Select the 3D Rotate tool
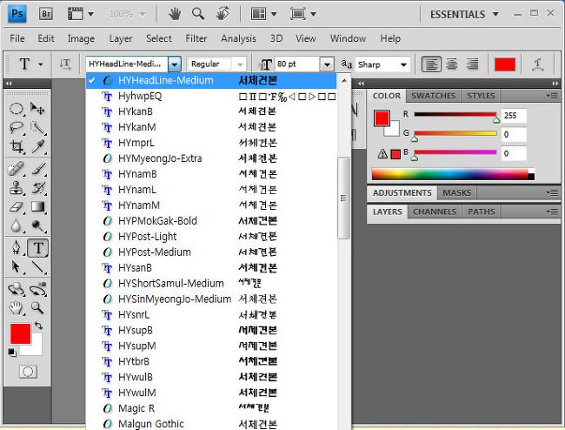The width and height of the screenshot is (565, 430). tap(17, 289)
